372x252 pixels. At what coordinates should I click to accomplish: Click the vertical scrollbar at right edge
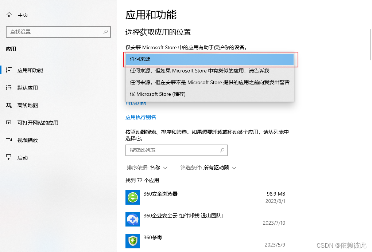coord(371,44)
